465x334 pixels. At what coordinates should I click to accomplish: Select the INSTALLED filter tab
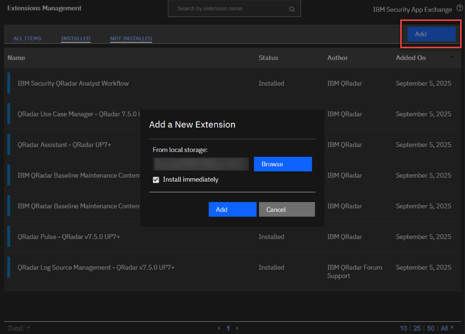(75, 38)
